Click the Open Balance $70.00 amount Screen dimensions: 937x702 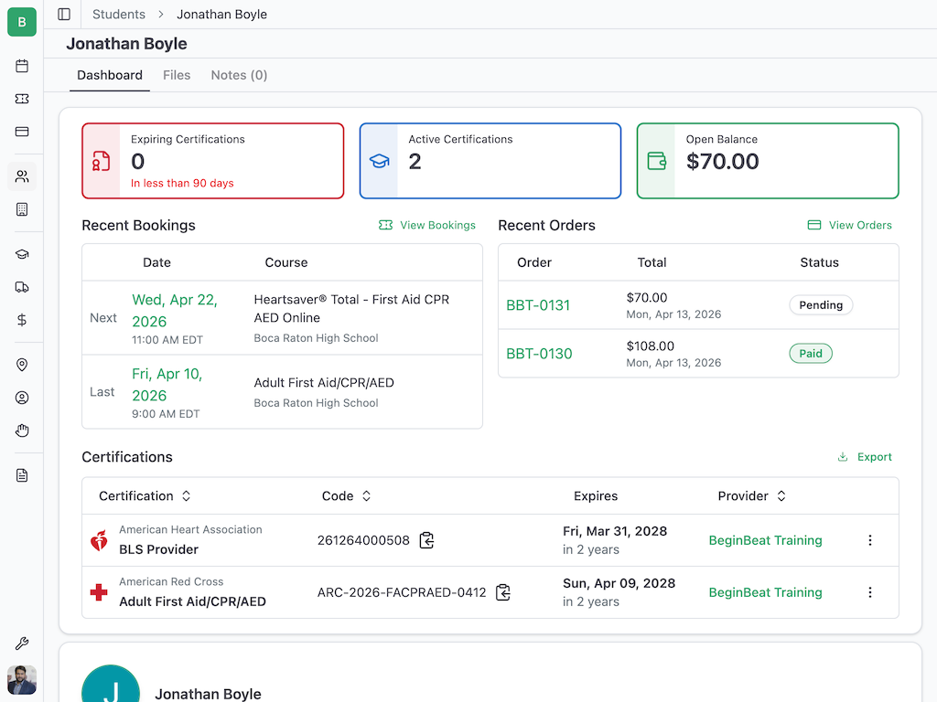(723, 161)
